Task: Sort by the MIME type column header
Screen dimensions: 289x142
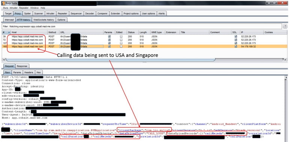Action: click(x=158, y=32)
